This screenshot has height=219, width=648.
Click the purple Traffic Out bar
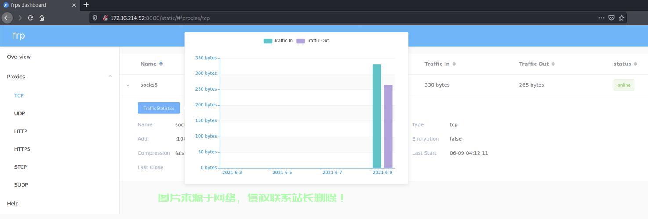click(388, 127)
